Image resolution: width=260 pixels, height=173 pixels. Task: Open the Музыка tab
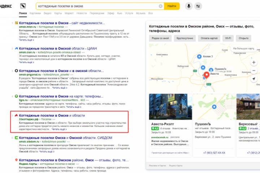pos(140,13)
